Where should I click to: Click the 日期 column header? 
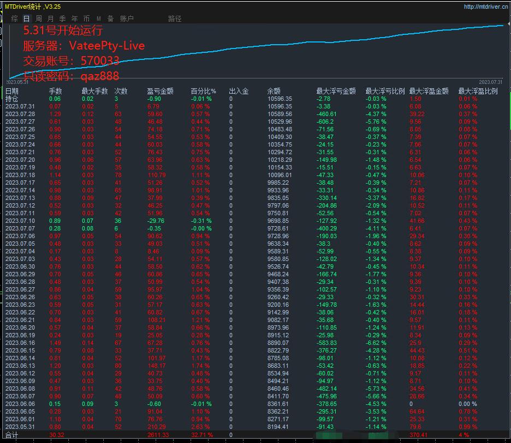[12, 92]
